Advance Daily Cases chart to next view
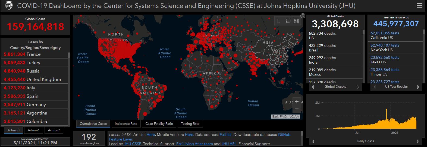The height and width of the screenshot is (147, 427). pos(418,141)
